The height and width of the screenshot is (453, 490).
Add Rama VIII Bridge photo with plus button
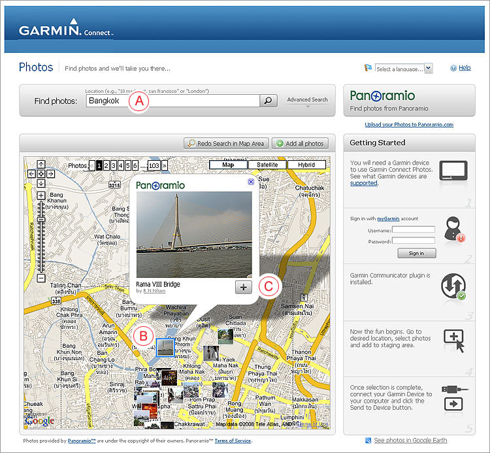click(x=243, y=287)
